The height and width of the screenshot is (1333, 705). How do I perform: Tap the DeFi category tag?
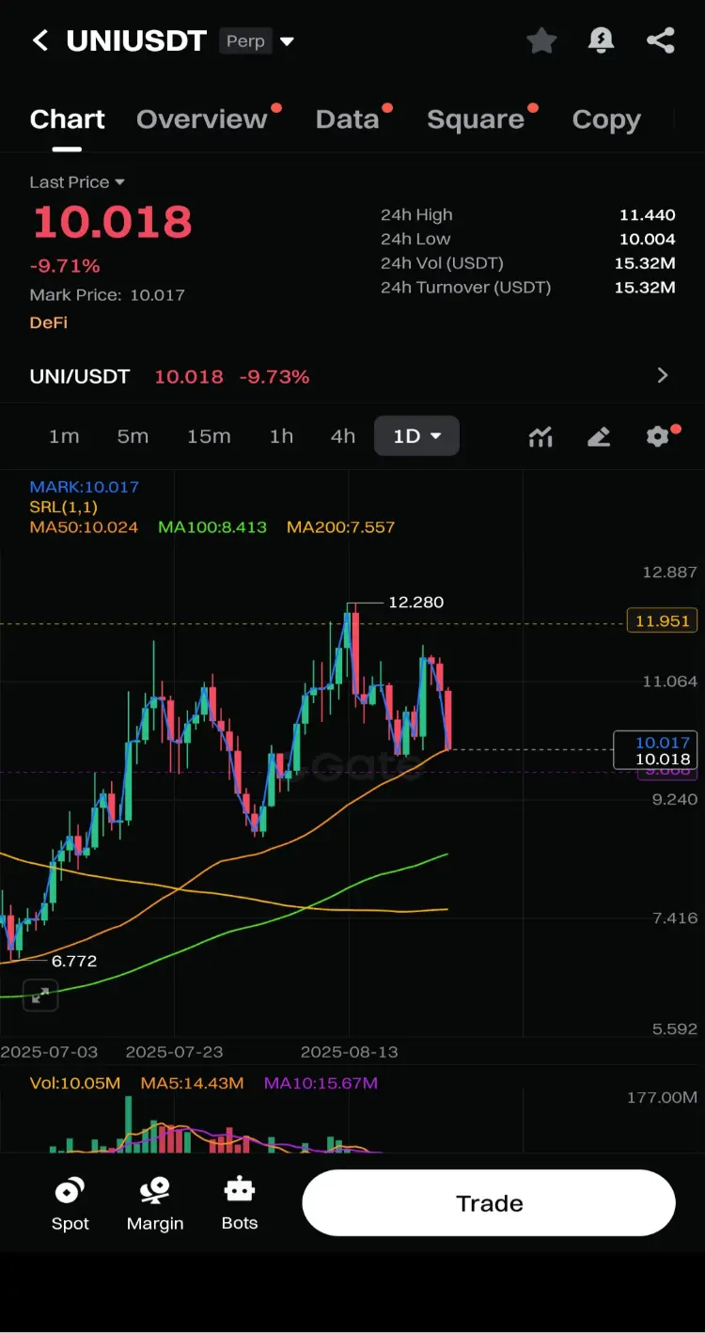click(x=49, y=322)
